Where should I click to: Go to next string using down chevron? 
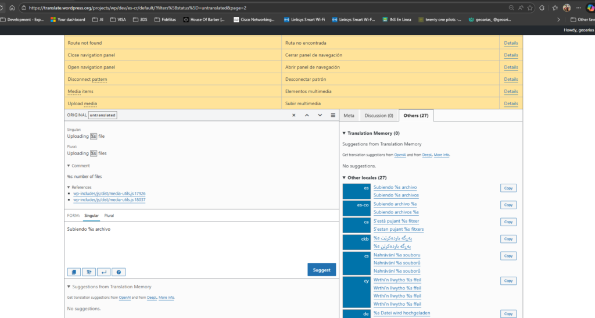tap(320, 115)
